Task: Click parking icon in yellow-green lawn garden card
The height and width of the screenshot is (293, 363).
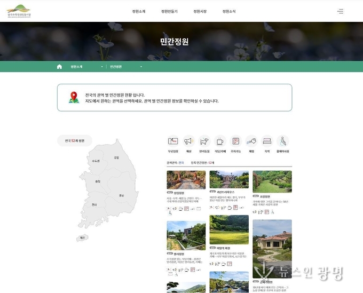Action: (x=230, y=264)
